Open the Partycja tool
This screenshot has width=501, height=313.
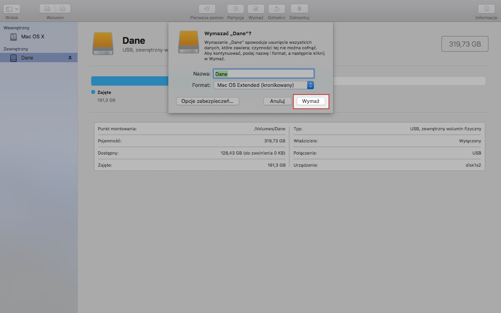[235, 9]
